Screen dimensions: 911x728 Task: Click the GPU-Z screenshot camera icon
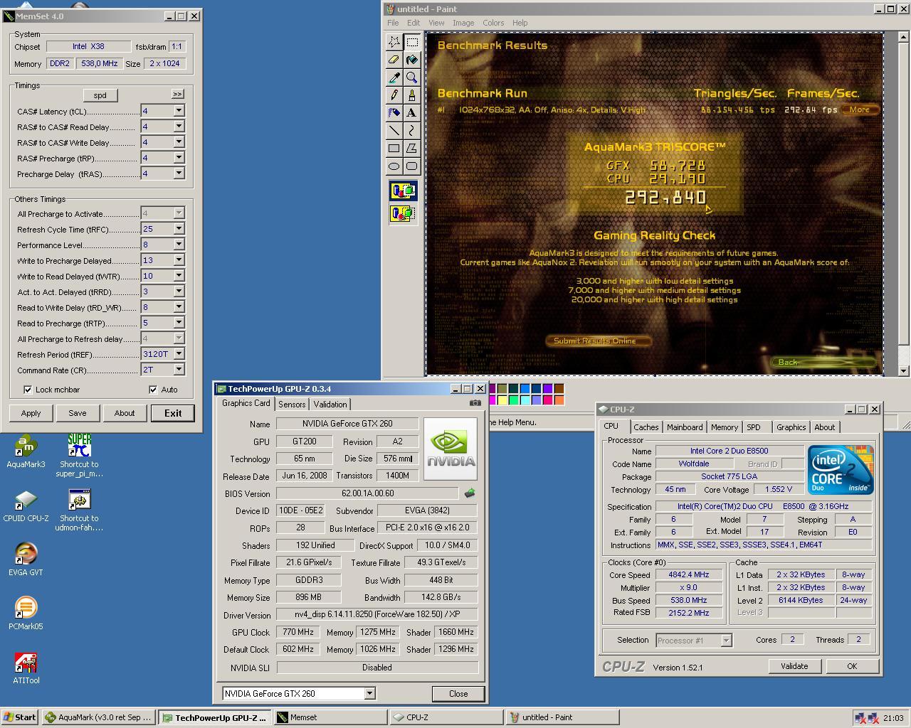click(x=475, y=402)
